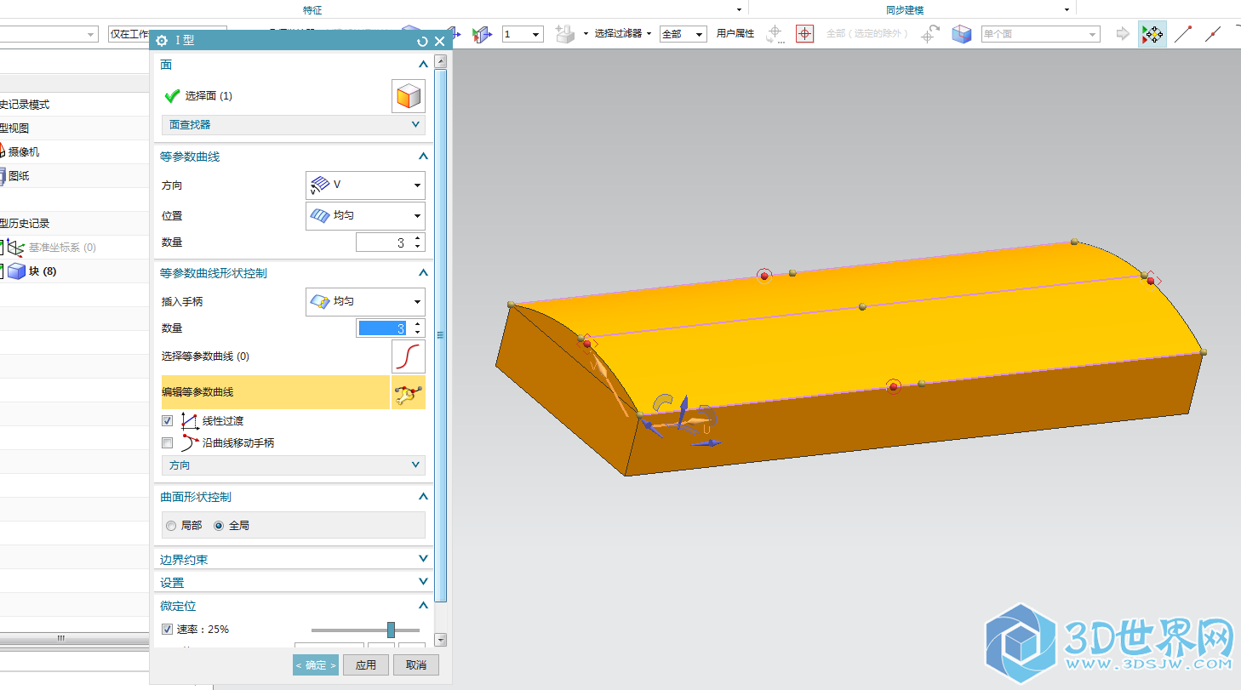1241x690 pixels.
Task: Toggle the 速率 25% checkbox
Action: pyautogui.click(x=168, y=630)
